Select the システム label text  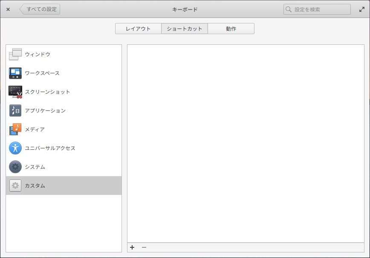[x=35, y=167]
